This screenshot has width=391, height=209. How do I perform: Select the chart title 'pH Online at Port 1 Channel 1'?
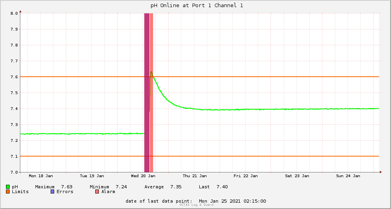196,6
